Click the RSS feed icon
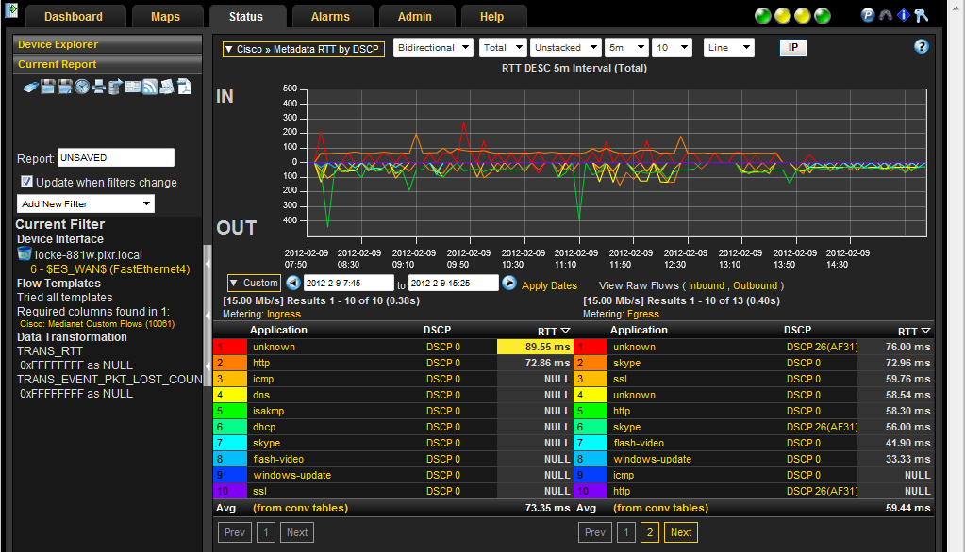The width and height of the screenshot is (965, 552). (x=150, y=88)
